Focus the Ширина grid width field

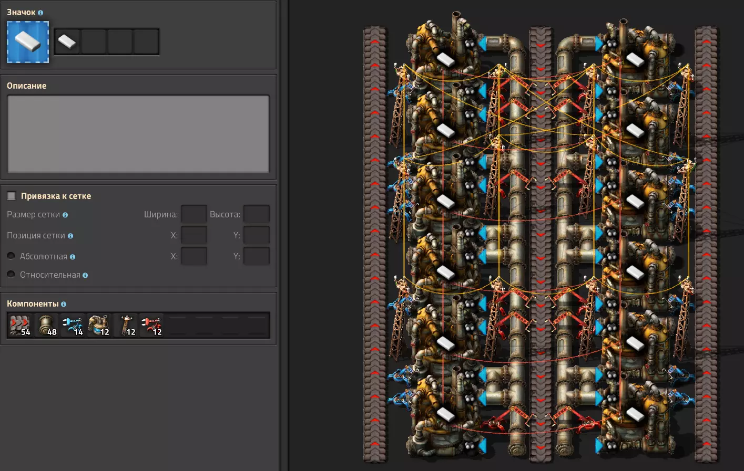194,214
